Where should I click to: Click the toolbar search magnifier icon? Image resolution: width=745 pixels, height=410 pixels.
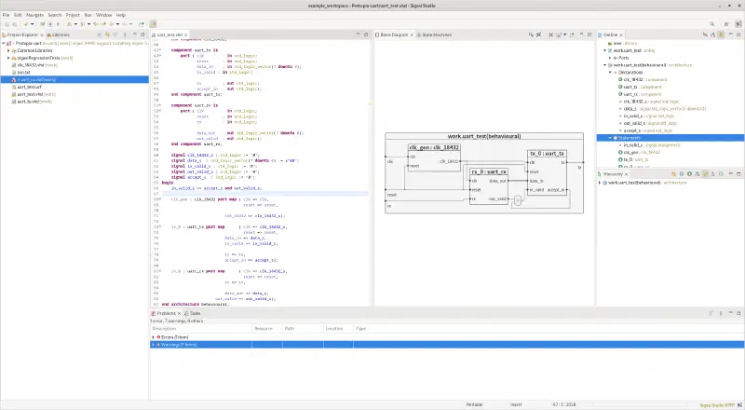[x=711, y=24]
